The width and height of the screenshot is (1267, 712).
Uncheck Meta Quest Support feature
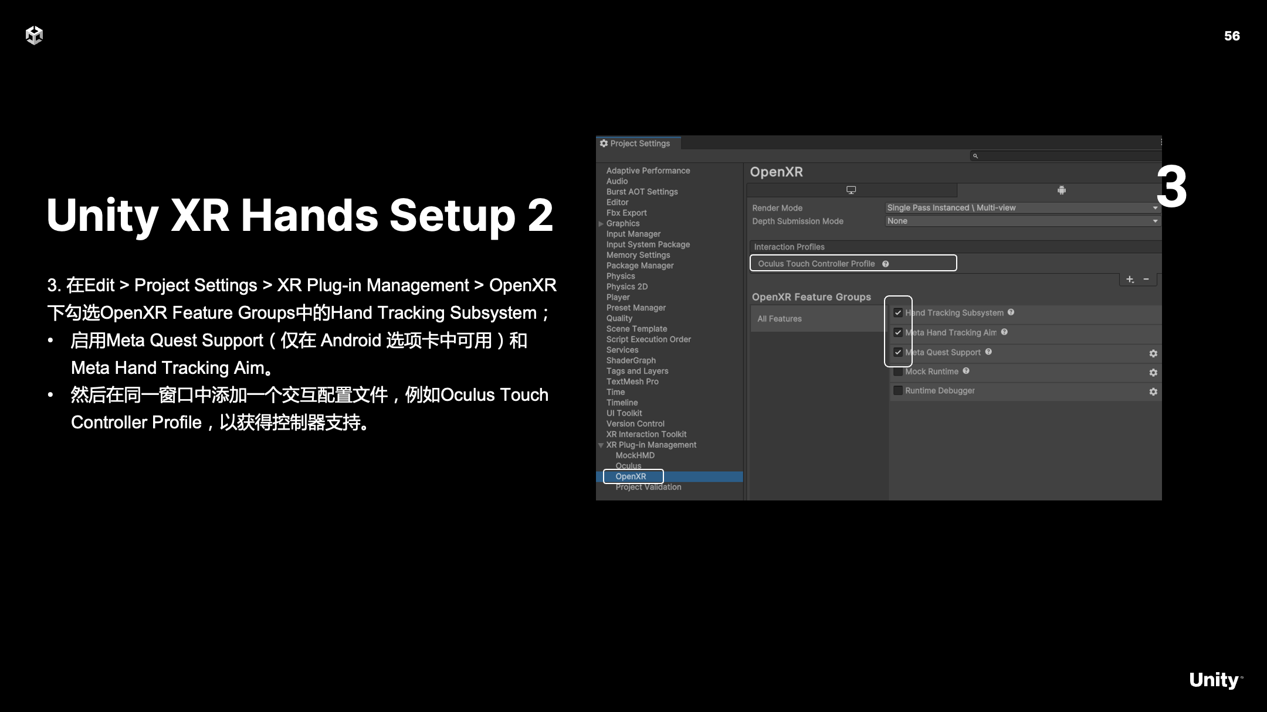pyautogui.click(x=898, y=352)
